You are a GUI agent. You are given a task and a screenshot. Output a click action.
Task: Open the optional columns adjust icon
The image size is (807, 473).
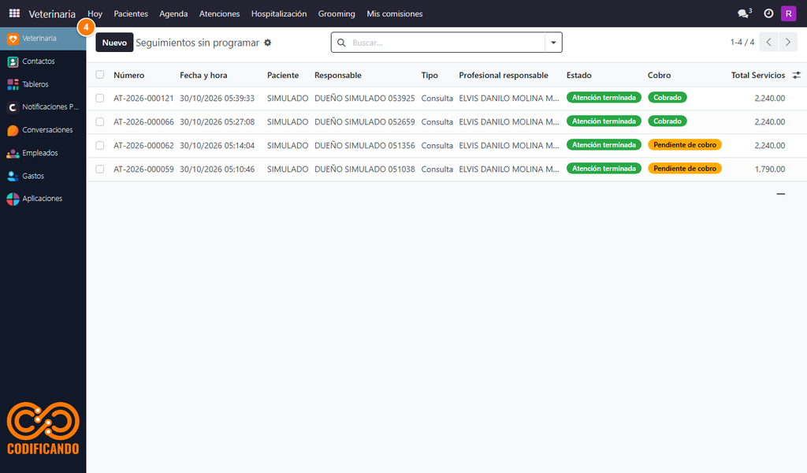(x=796, y=75)
